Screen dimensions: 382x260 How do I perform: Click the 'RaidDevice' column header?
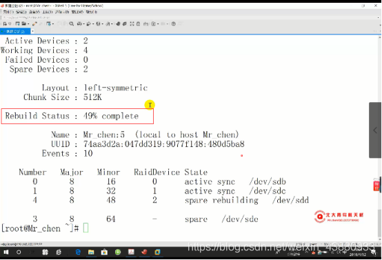click(x=157, y=172)
